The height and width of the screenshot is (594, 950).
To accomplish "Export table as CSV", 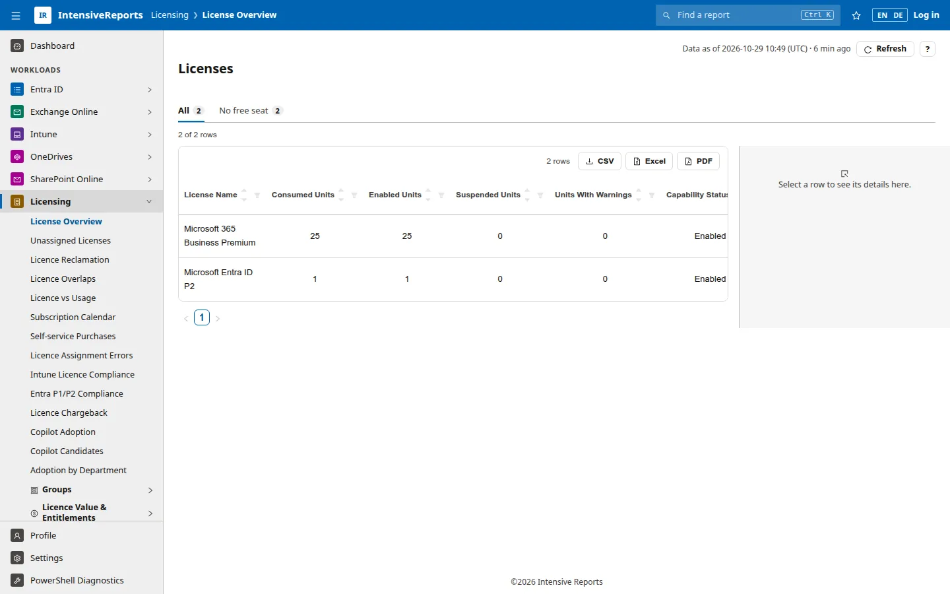I will (600, 161).
